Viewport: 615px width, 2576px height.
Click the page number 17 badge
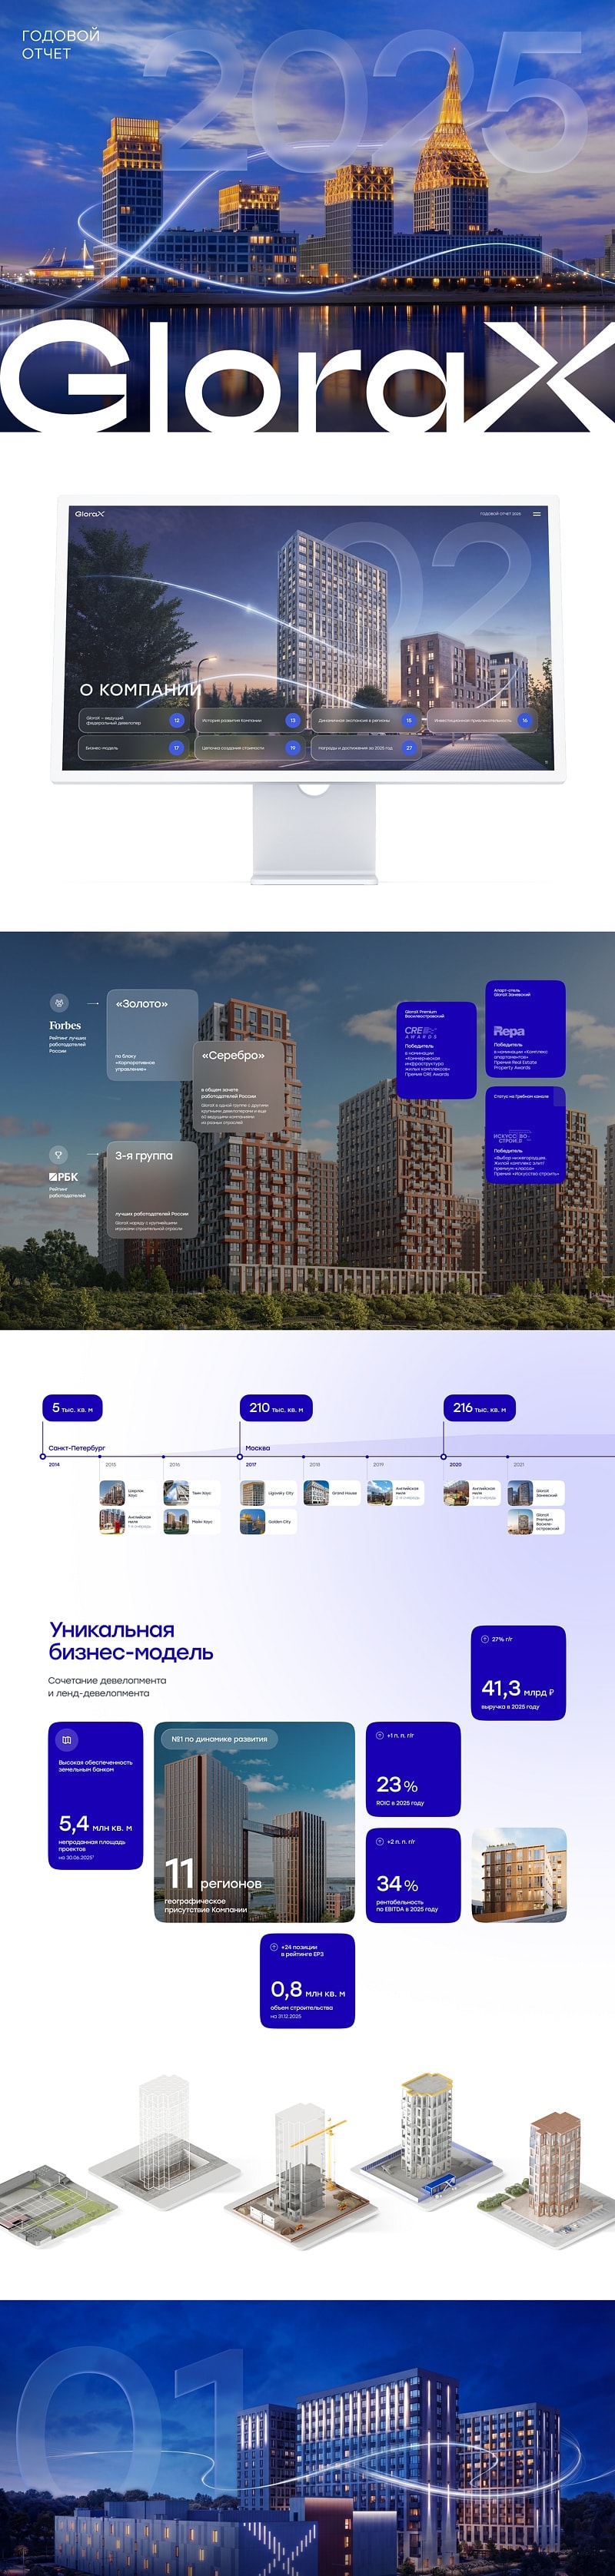[177, 747]
